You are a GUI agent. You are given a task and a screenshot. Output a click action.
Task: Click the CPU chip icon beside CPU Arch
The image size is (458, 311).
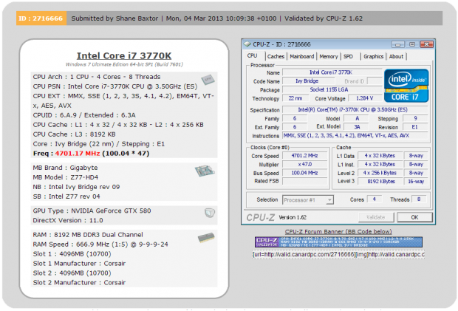[x=208, y=80]
